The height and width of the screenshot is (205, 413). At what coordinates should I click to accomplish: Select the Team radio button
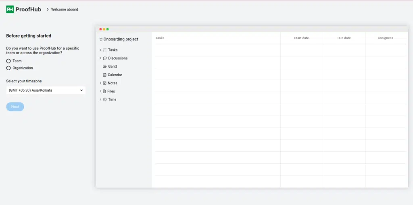pos(8,61)
